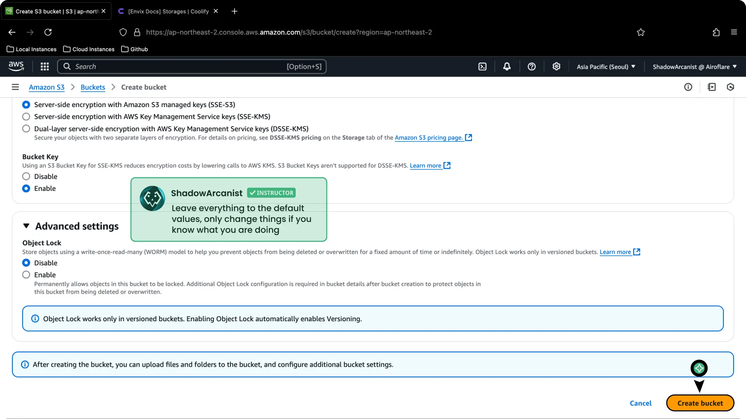The image size is (746, 419).
Task: Open the notifications bell icon
Action: coord(507,66)
